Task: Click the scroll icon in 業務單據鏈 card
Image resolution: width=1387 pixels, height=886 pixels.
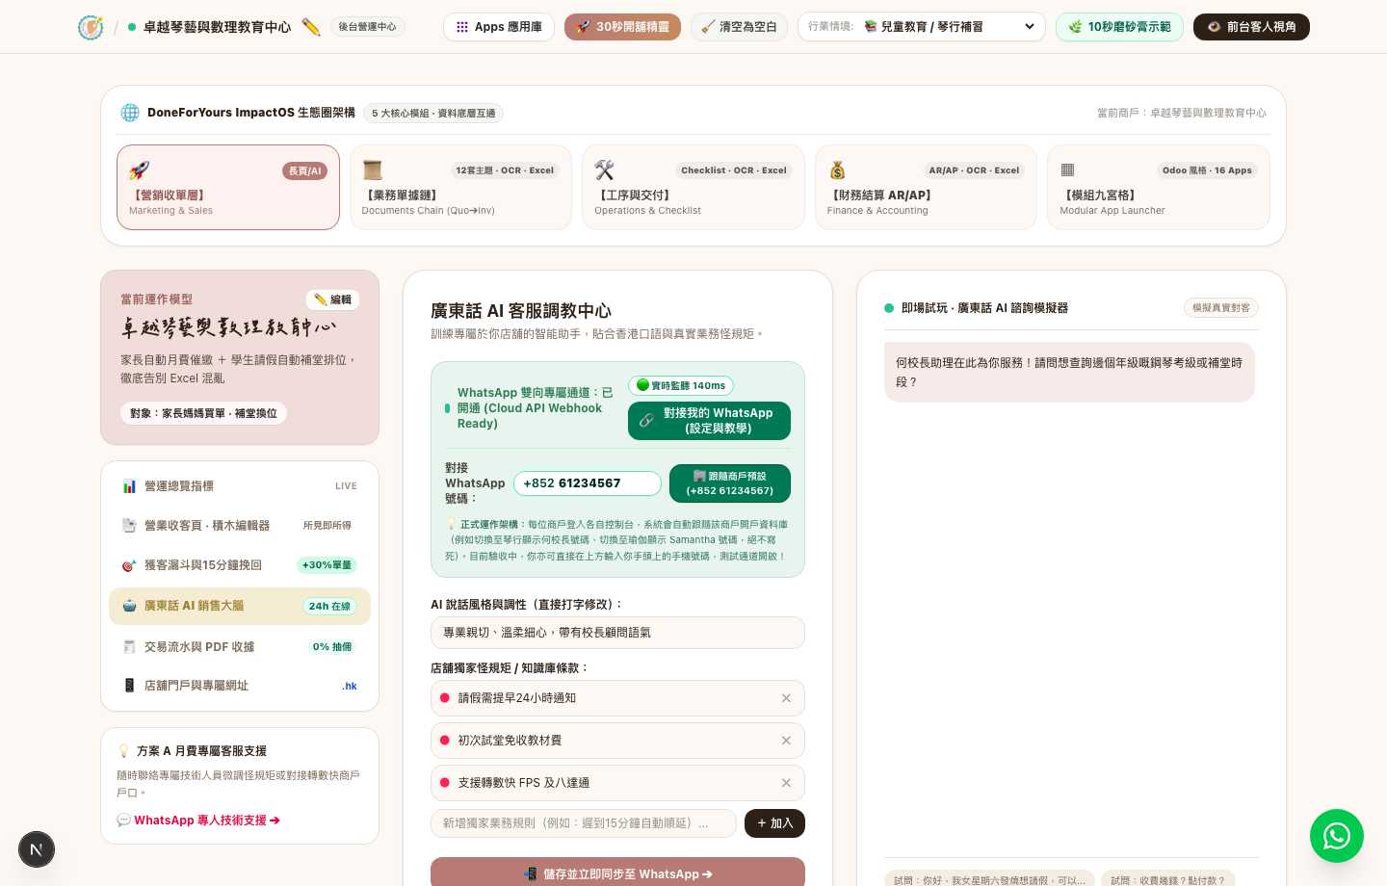Action: (373, 170)
